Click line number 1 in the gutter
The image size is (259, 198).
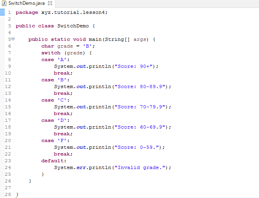[x=9, y=12]
